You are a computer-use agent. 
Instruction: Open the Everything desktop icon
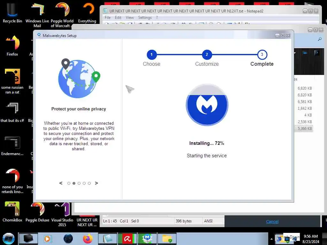87,12
